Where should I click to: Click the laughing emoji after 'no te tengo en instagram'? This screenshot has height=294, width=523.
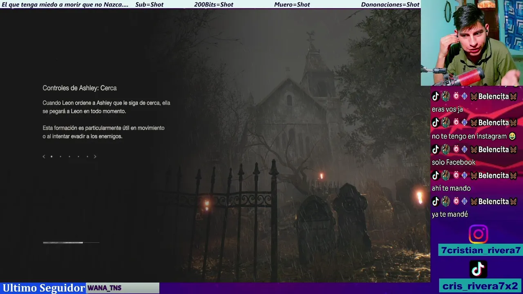pos(512,136)
